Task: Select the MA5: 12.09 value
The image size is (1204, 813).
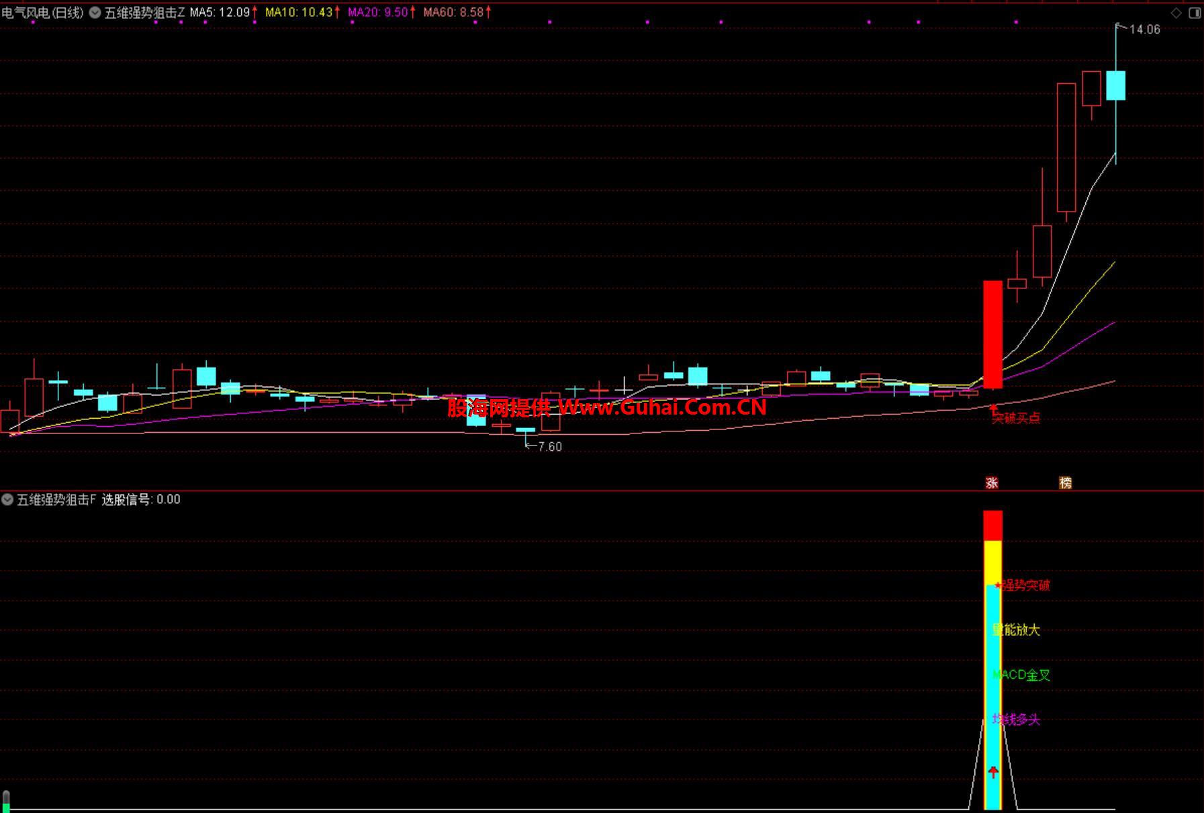Action: coord(220,13)
